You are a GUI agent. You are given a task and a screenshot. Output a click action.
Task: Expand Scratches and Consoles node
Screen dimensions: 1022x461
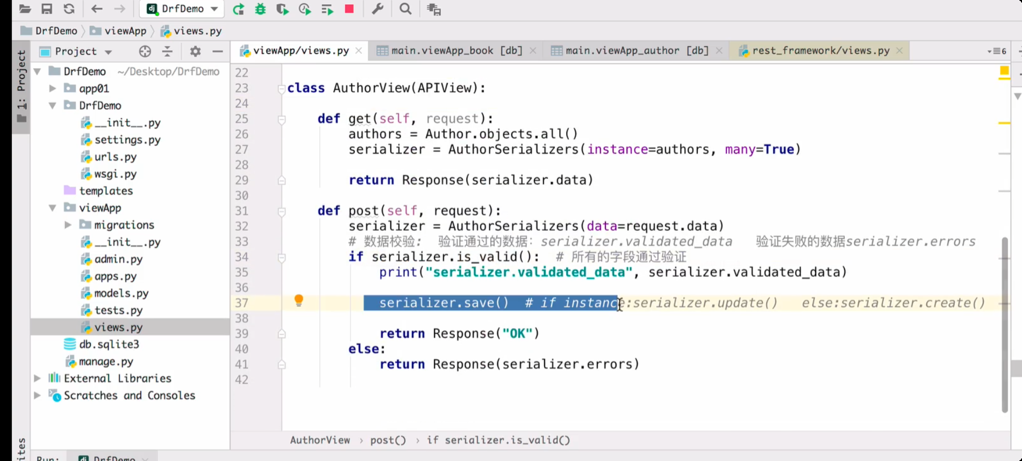[x=38, y=396]
